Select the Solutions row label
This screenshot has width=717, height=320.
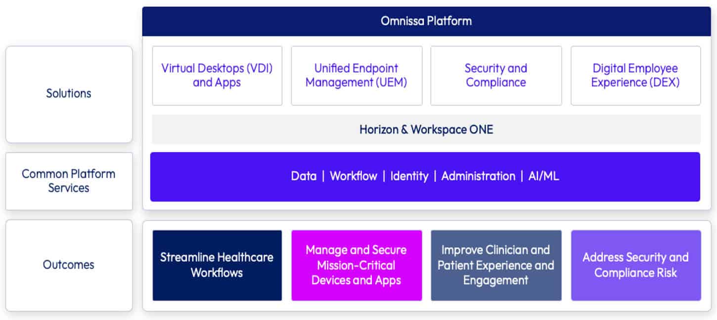tap(69, 93)
